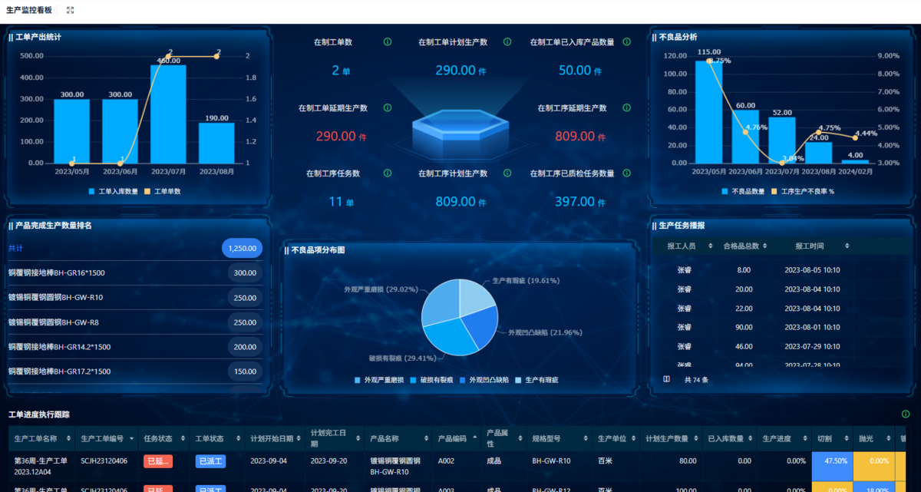Click info icon next to 在制工序计划生产数
Image resolution: width=921 pixels, height=492 pixels.
507,173
